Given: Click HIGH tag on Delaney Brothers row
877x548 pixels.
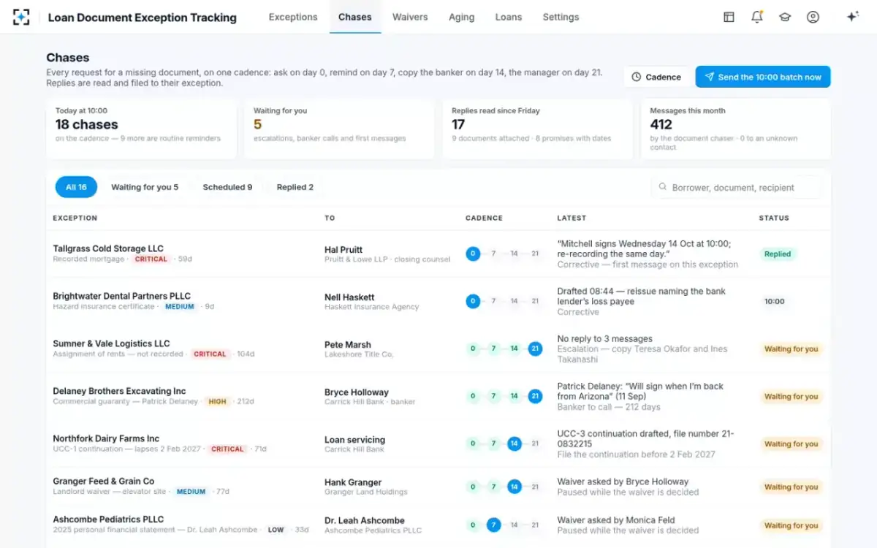Looking at the screenshot, I should [x=218, y=401].
